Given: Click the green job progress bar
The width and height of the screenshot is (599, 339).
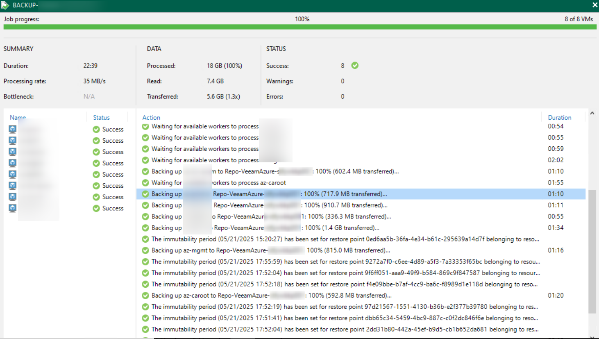Looking at the screenshot, I should tap(300, 27).
